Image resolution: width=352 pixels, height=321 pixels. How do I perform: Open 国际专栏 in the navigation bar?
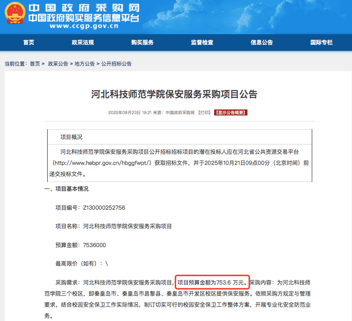pos(321,42)
